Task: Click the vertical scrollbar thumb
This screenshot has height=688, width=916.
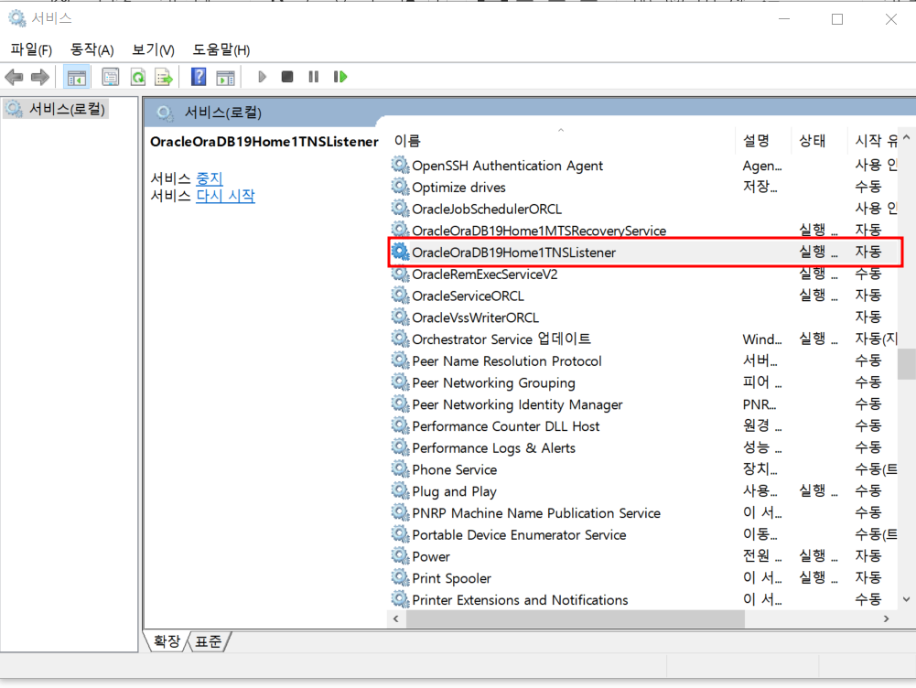Action: point(907,364)
